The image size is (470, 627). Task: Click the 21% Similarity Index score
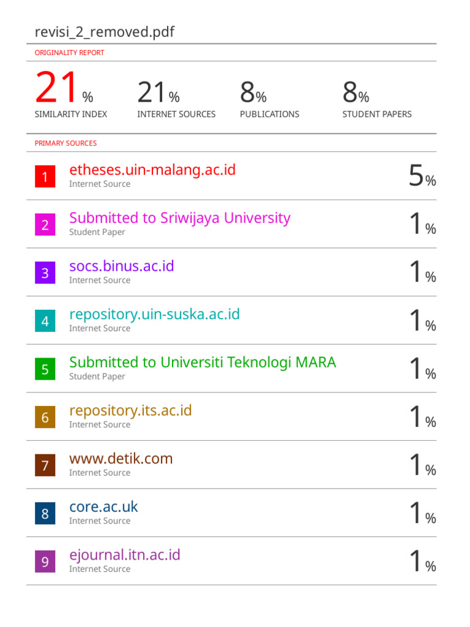point(64,89)
